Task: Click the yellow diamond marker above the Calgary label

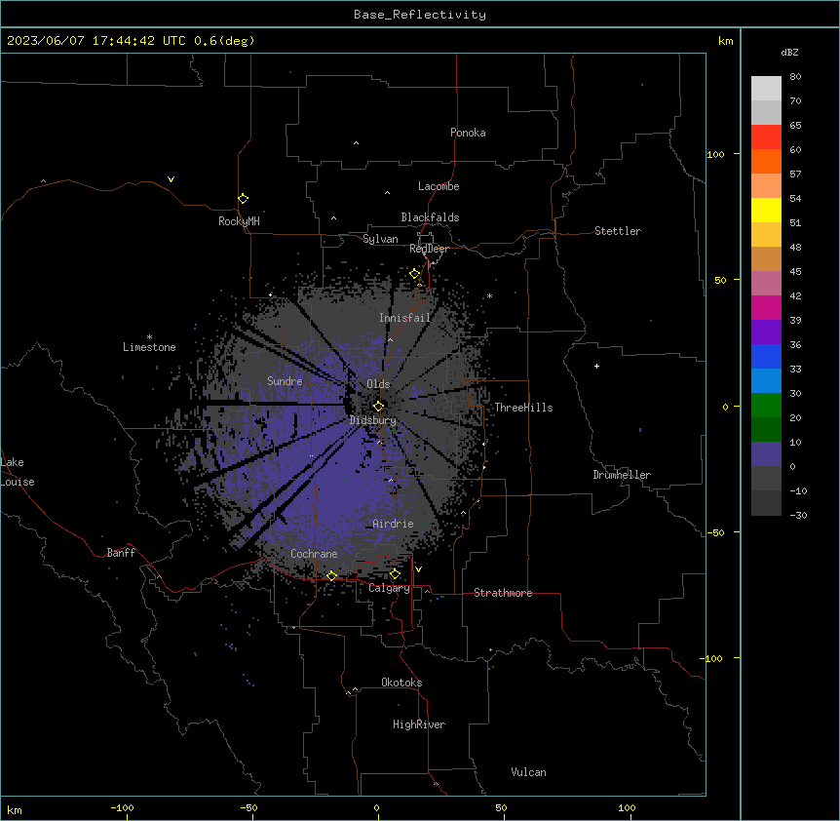Action: pyautogui.click(x=395, y=574)
